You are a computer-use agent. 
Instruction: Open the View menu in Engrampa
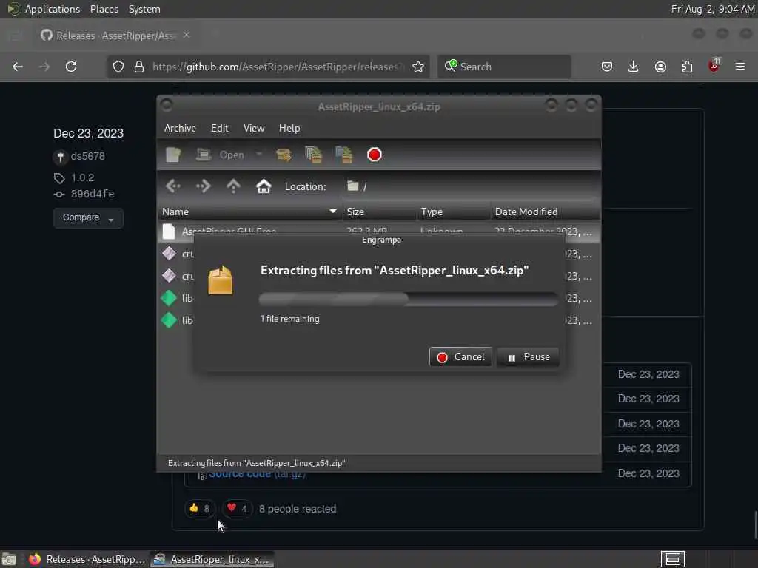coord(254,128)
